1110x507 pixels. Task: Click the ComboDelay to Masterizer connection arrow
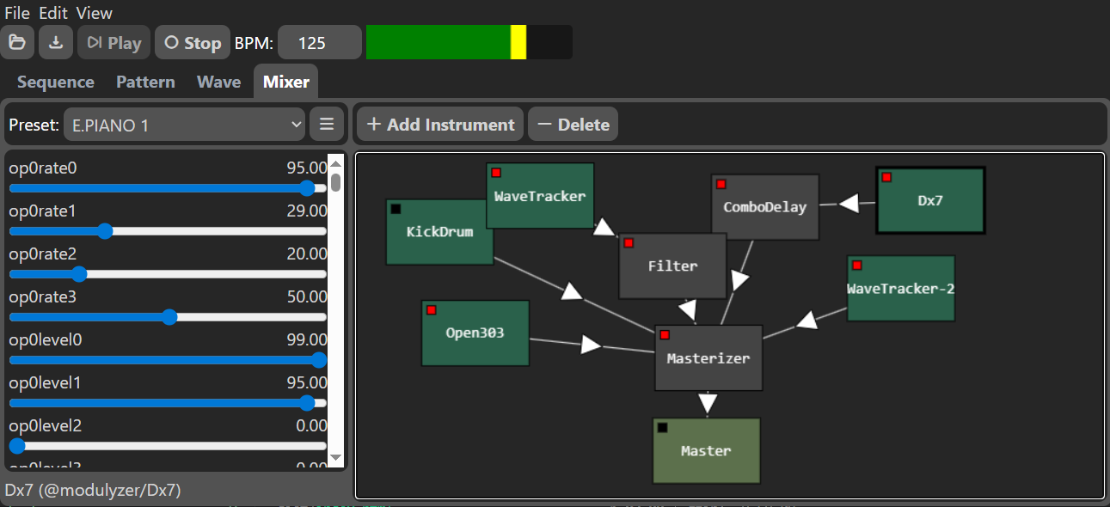[x=740, y=280]
